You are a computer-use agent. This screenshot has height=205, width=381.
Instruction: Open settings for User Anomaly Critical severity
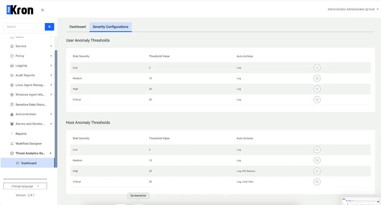317,100
